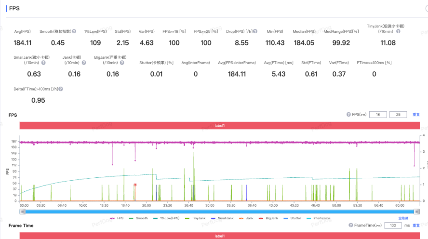This screenshot has height=239, width=428.
Task: Click Avg(FPS+InterFrame) column label
Action: [x=237, y=63]
